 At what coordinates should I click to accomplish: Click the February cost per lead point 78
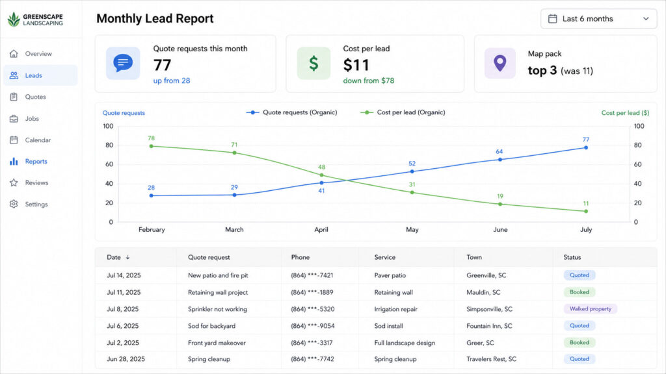tap(151, 146)
